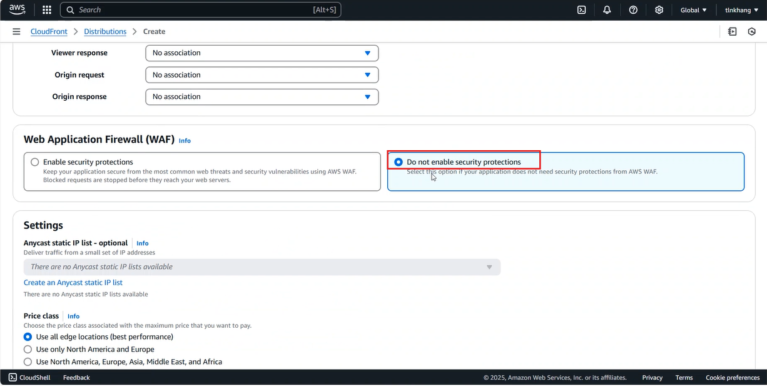Viewport: 767px width, 386px height.
Task: Open the Terms footer link
Action: click(684, 377)
